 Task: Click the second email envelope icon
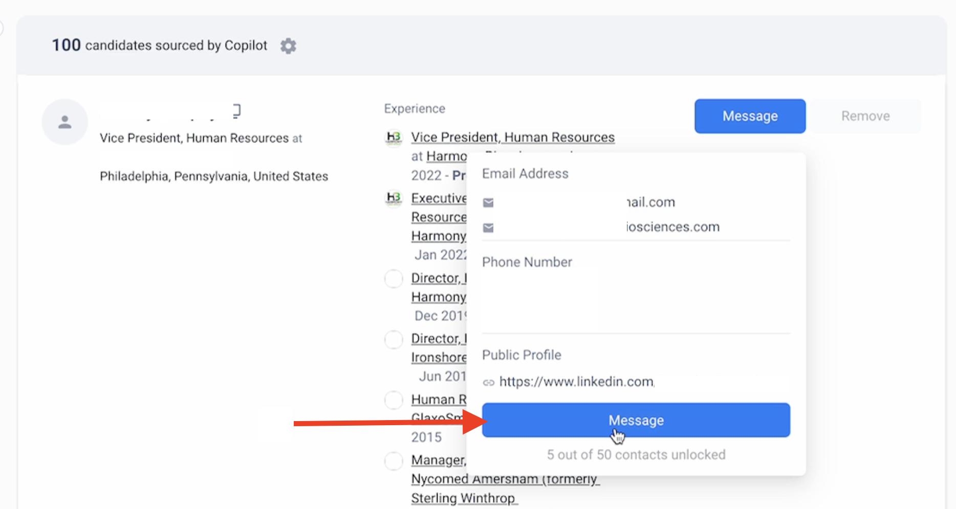488,227
